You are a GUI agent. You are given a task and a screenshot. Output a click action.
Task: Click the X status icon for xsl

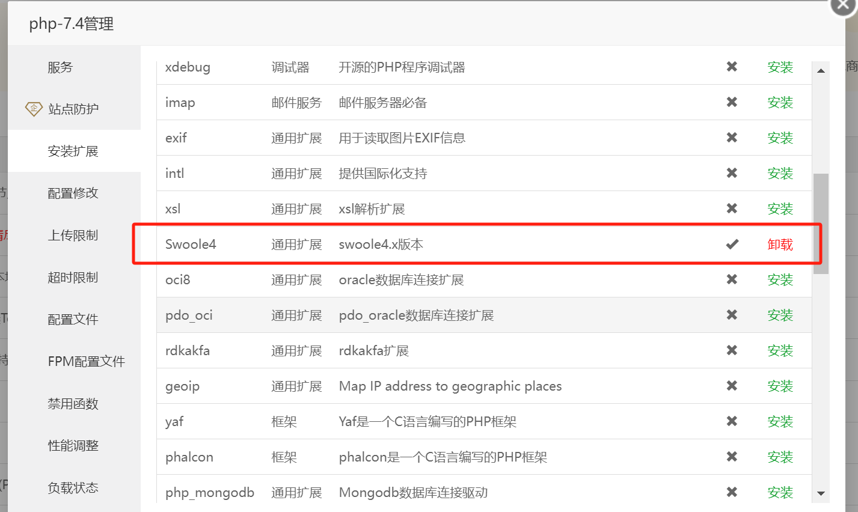(732, 209)
